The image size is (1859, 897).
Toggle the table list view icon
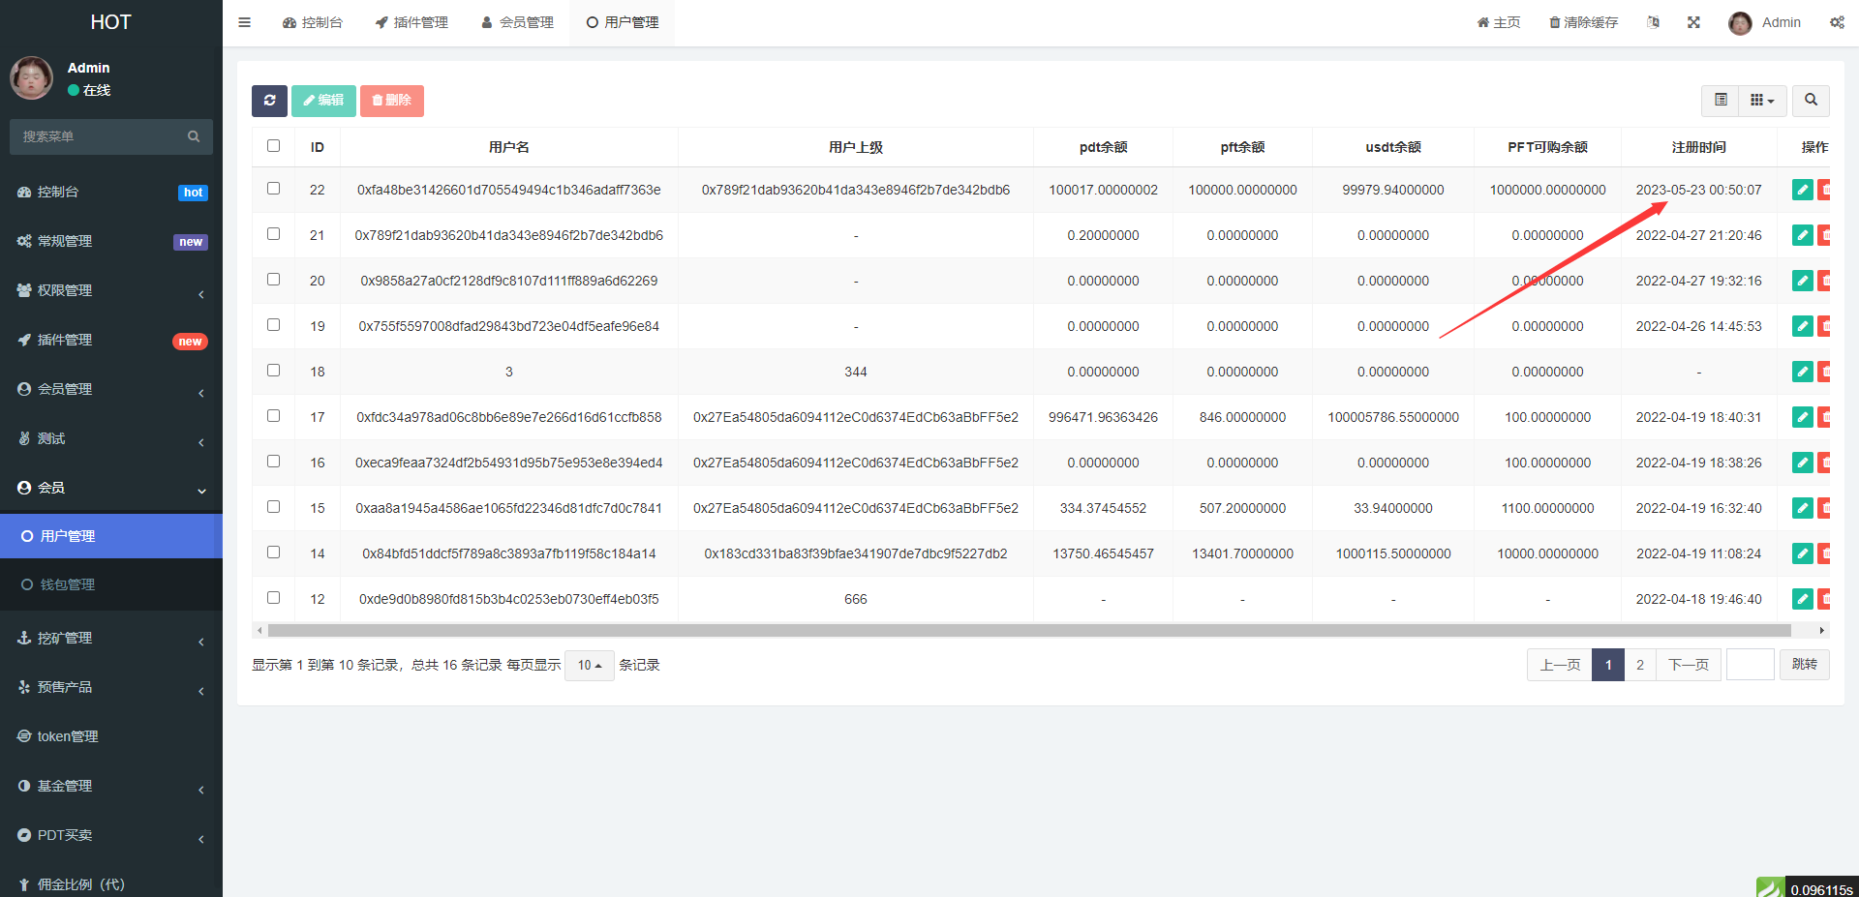click(x=1721, y=101)
